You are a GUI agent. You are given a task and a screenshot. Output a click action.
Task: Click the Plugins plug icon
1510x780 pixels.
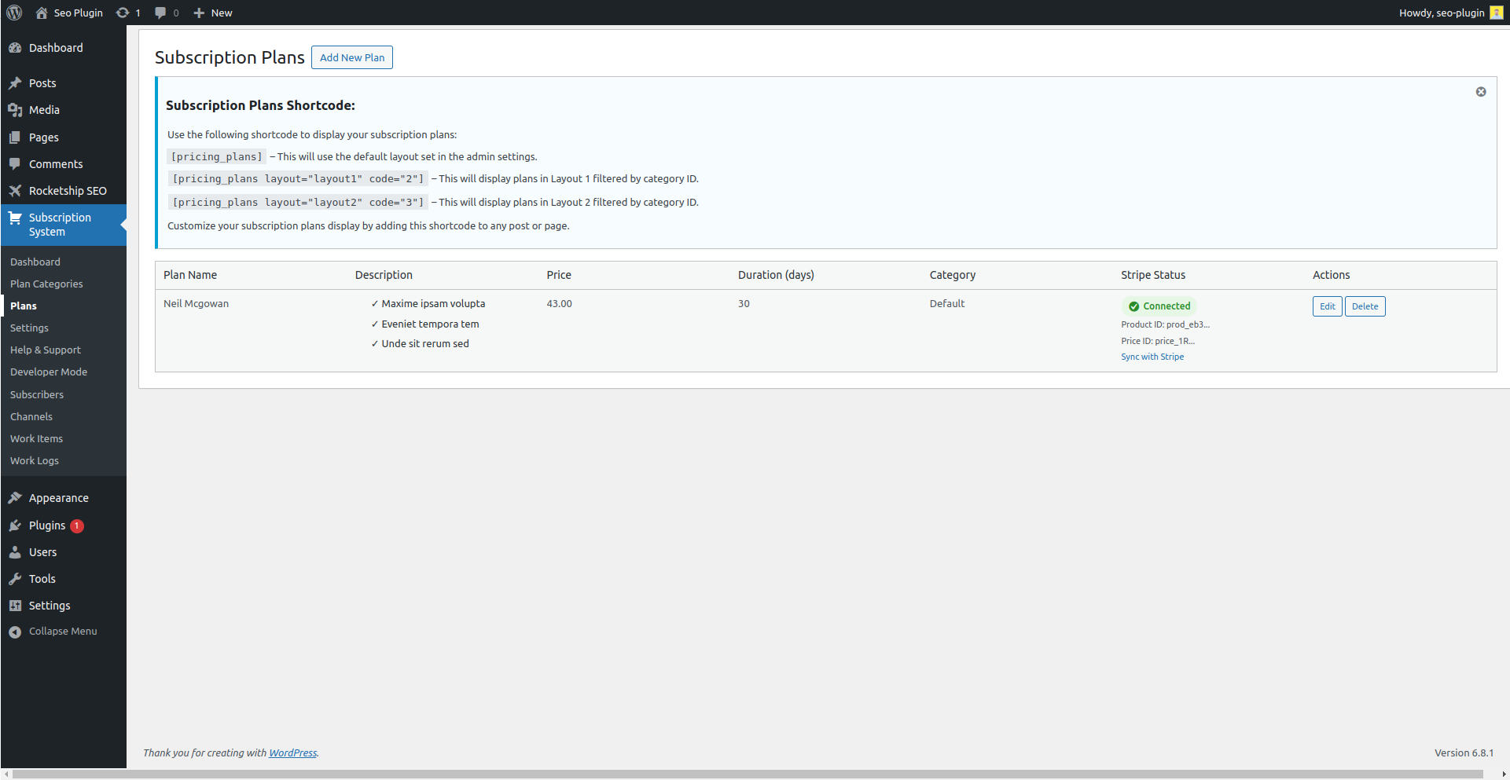pos(15,525)
